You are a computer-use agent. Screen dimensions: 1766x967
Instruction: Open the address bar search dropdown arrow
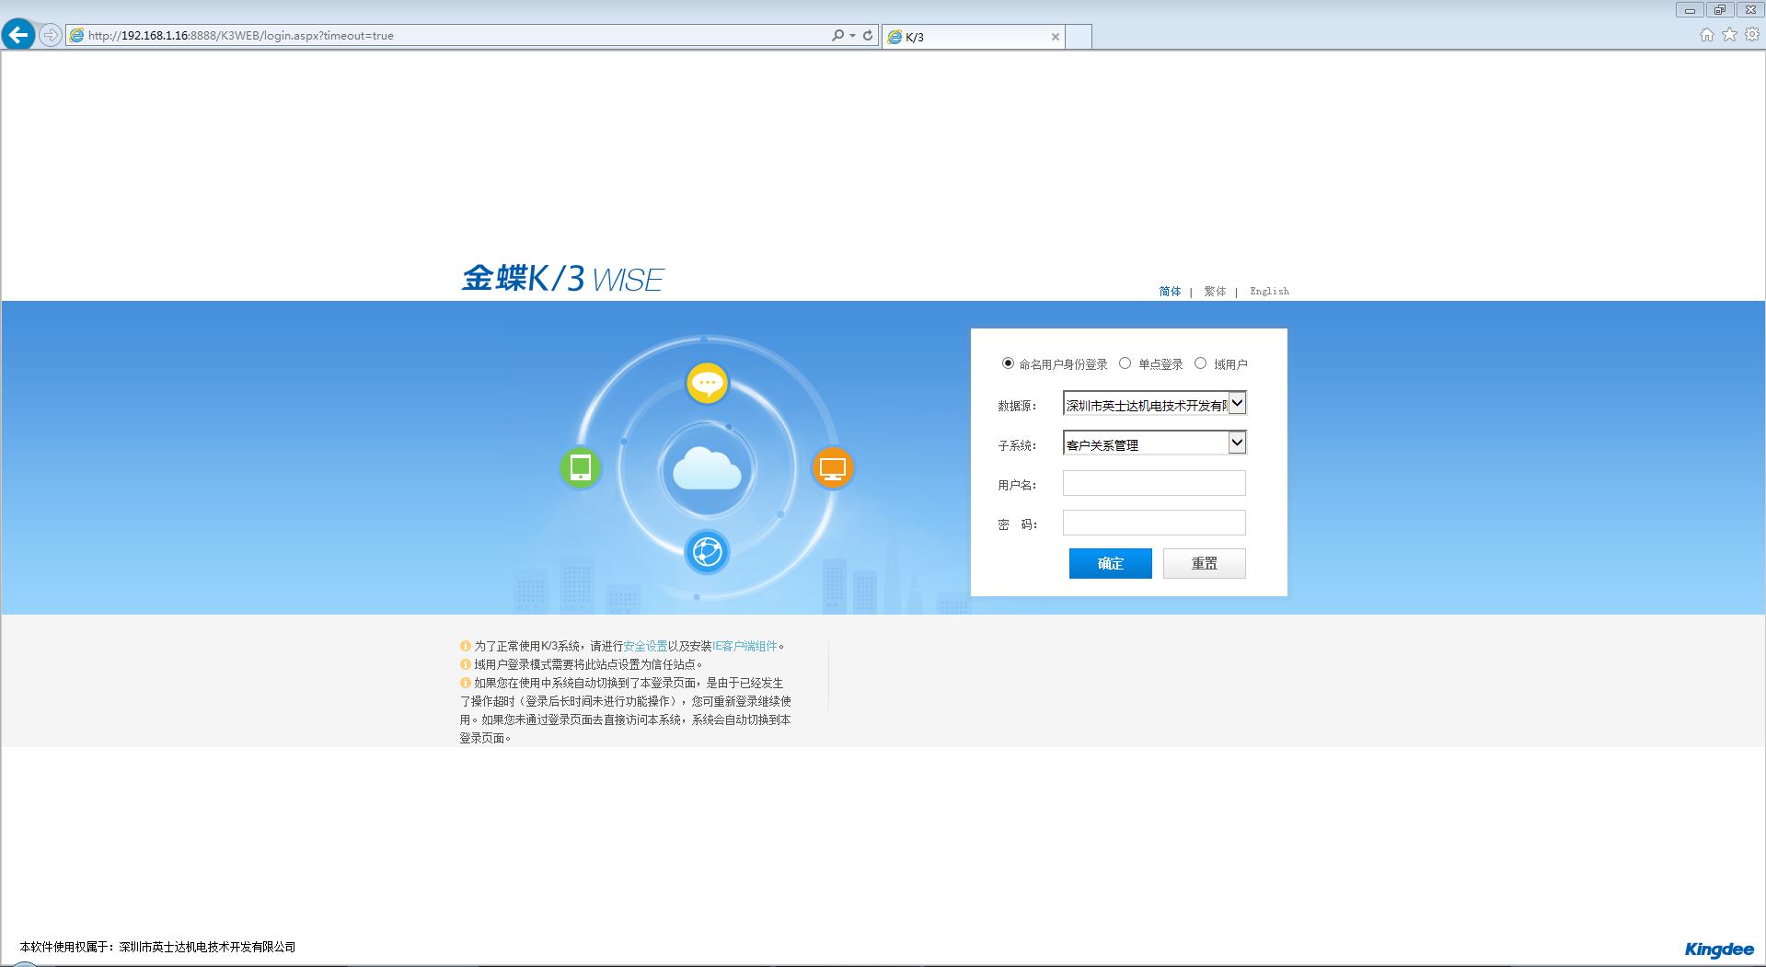[852, 35]
